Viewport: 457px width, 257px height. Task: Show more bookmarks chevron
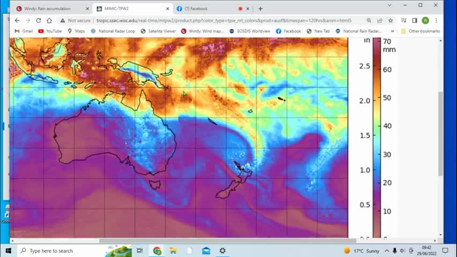coord(392,31)
